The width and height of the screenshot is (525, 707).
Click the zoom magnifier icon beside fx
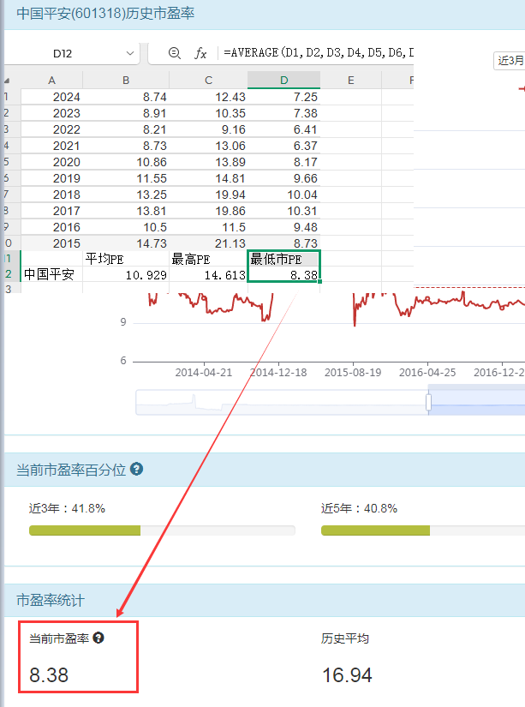click(175, 53)
